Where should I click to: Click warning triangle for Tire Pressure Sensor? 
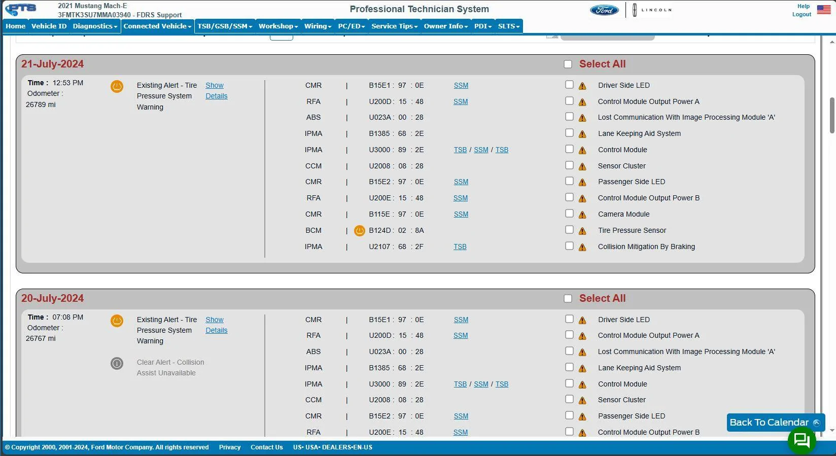tap(582, 231)
